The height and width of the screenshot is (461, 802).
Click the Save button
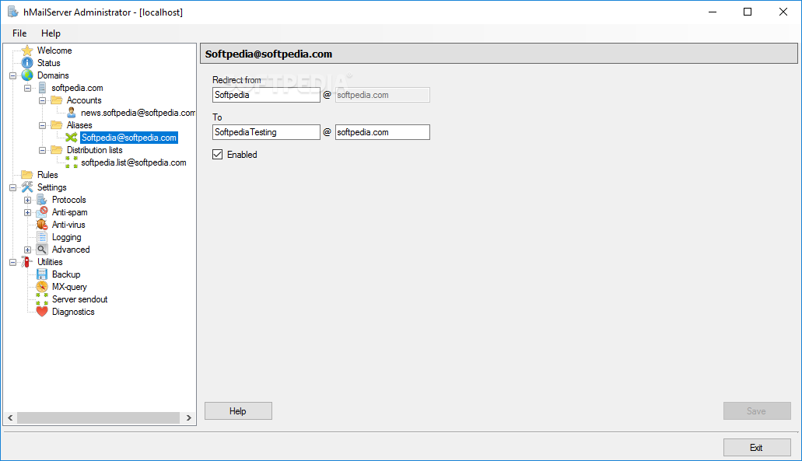click(757, 411)
